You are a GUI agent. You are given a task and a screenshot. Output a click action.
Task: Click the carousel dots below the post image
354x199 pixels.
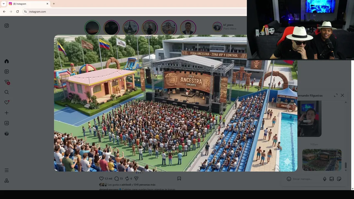point(139,173)
